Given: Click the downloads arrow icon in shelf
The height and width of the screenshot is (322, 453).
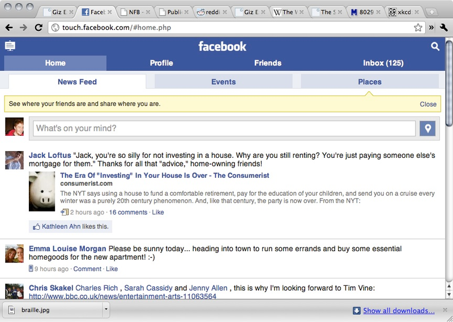Looking at the screenshot, I should [357, 311].
